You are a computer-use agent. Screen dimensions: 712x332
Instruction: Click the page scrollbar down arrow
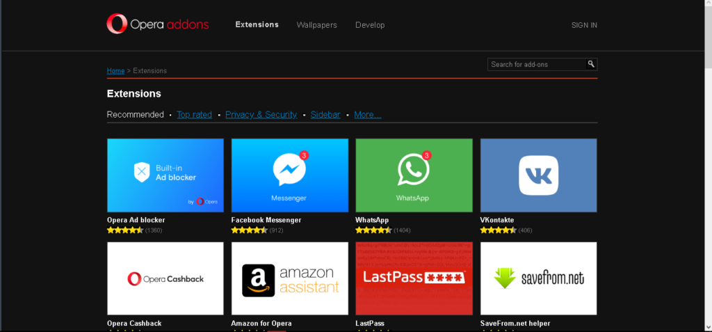click(x=708, y=327)
